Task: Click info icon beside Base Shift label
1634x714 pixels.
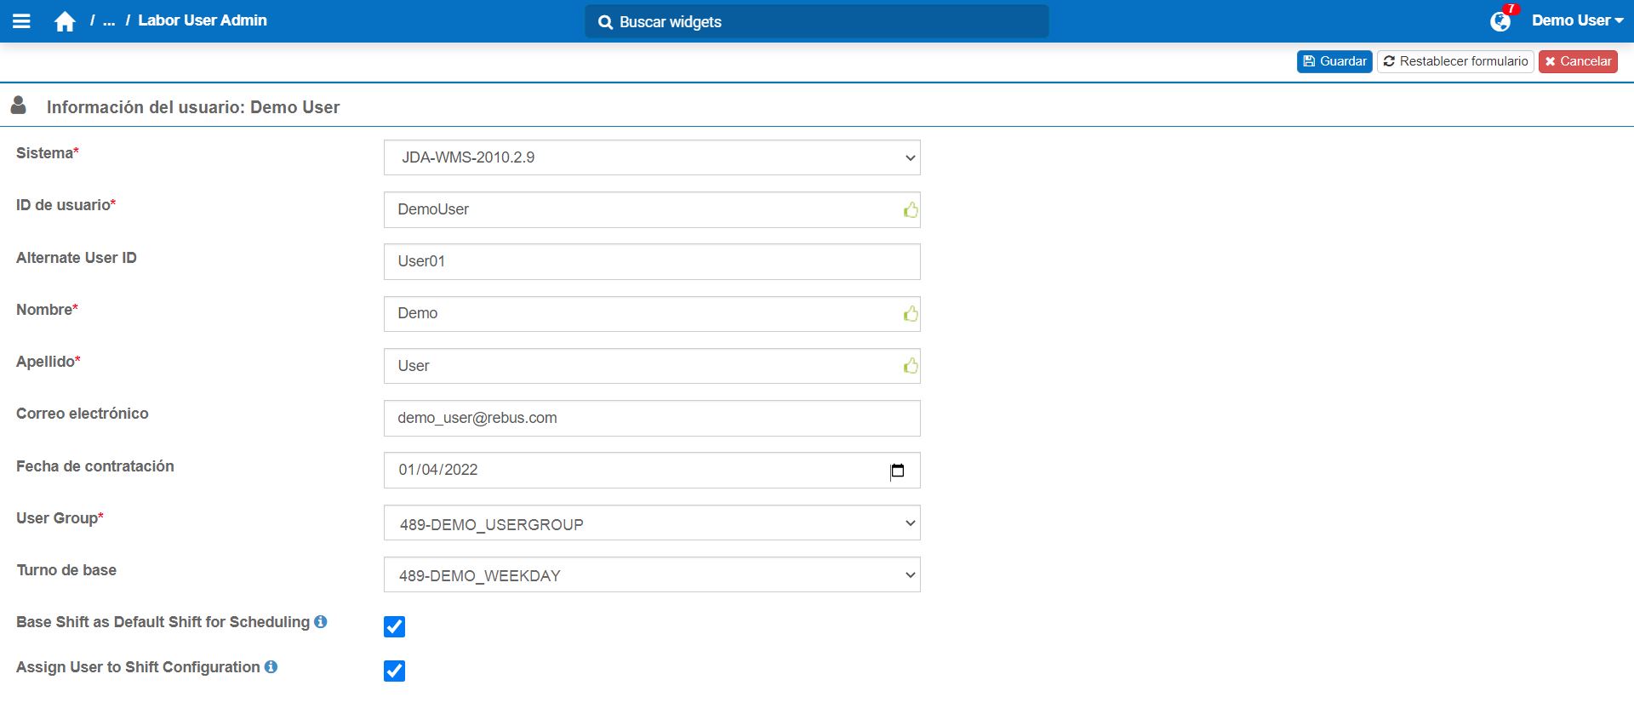Action: pyautogui.click(x=321, y=622)
